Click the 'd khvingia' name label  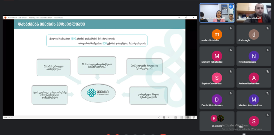tap(244, 40)
